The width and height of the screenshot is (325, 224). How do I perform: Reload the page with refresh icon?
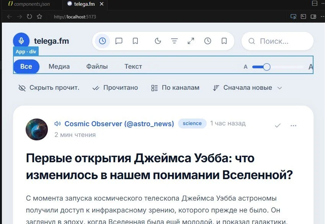click(29, 16)
